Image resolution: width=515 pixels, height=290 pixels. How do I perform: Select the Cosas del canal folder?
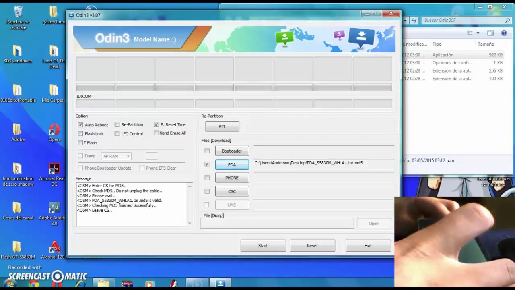pos(18,211)
